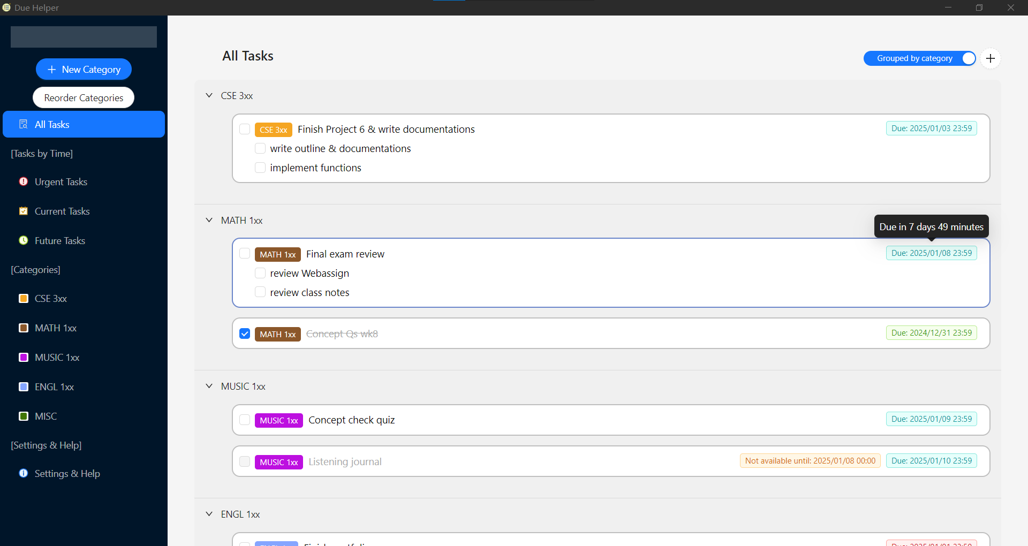Check implement functions subtask checkbox
The height and width of the screenshot is (546, 1028).
(x=260, y=168)
